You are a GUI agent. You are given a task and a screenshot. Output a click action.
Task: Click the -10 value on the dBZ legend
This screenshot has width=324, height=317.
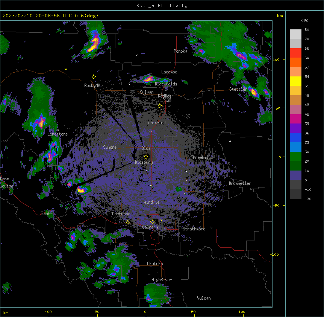click(308, 189)
